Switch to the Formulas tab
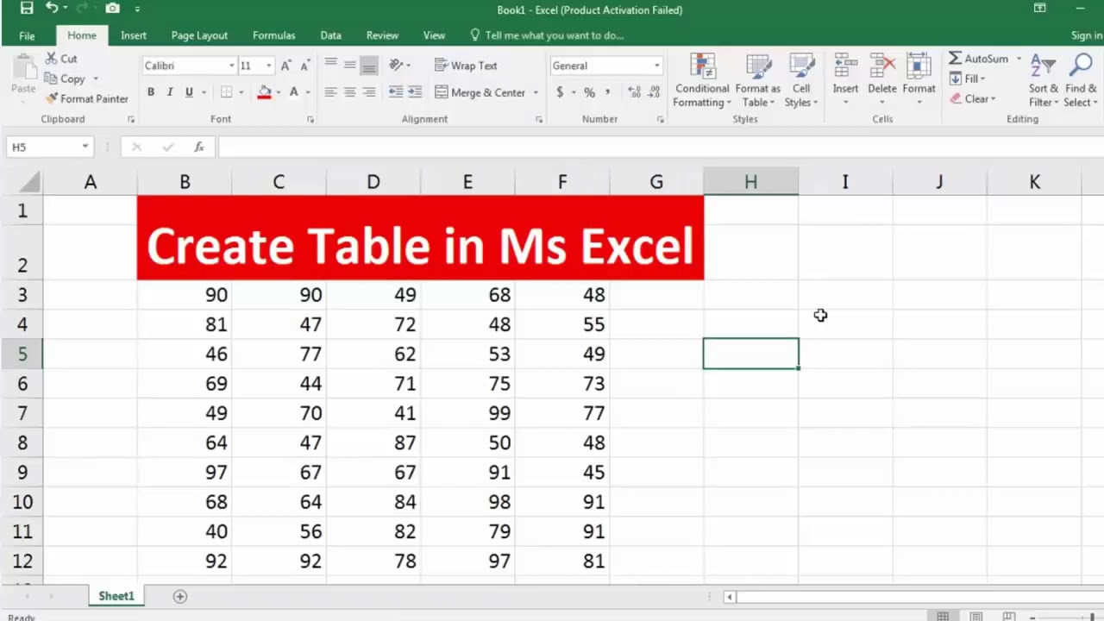 point(274,35)
